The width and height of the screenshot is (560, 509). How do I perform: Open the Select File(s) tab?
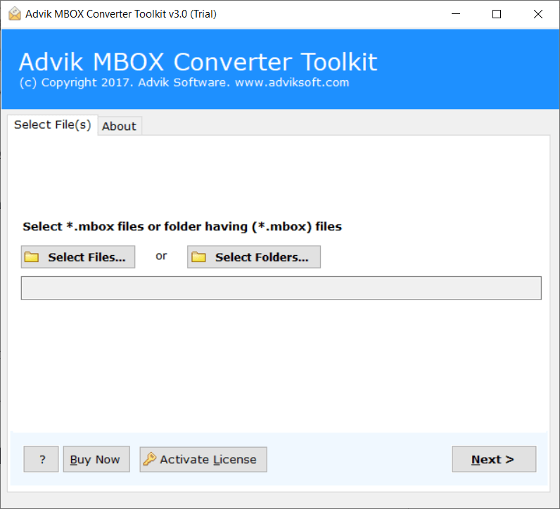coord(53,125)
